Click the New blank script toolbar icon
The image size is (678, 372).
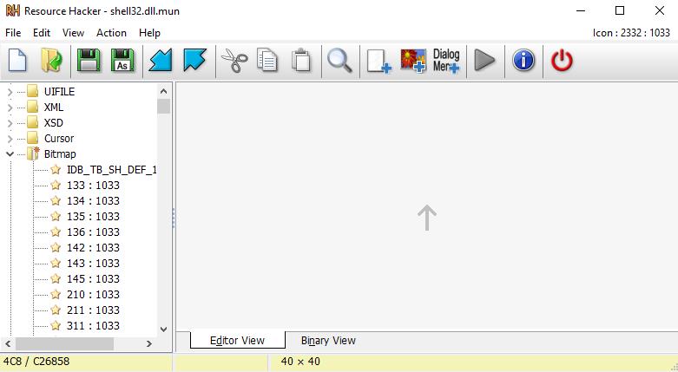[17, 61]
